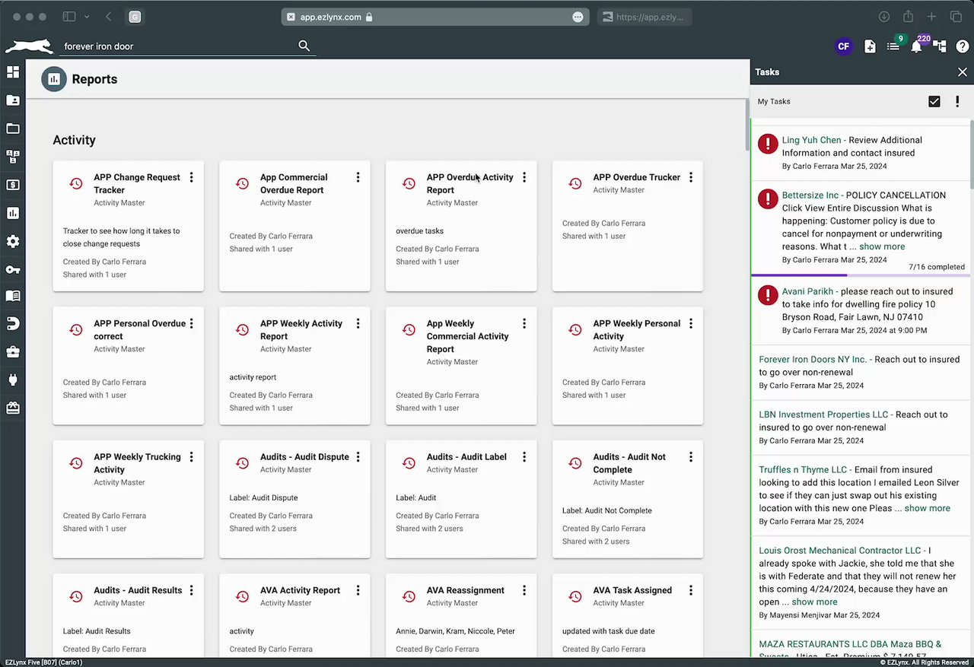The image size is (974, 667).
Task: Open the CF user avatar menu
Action: point(843,46)
